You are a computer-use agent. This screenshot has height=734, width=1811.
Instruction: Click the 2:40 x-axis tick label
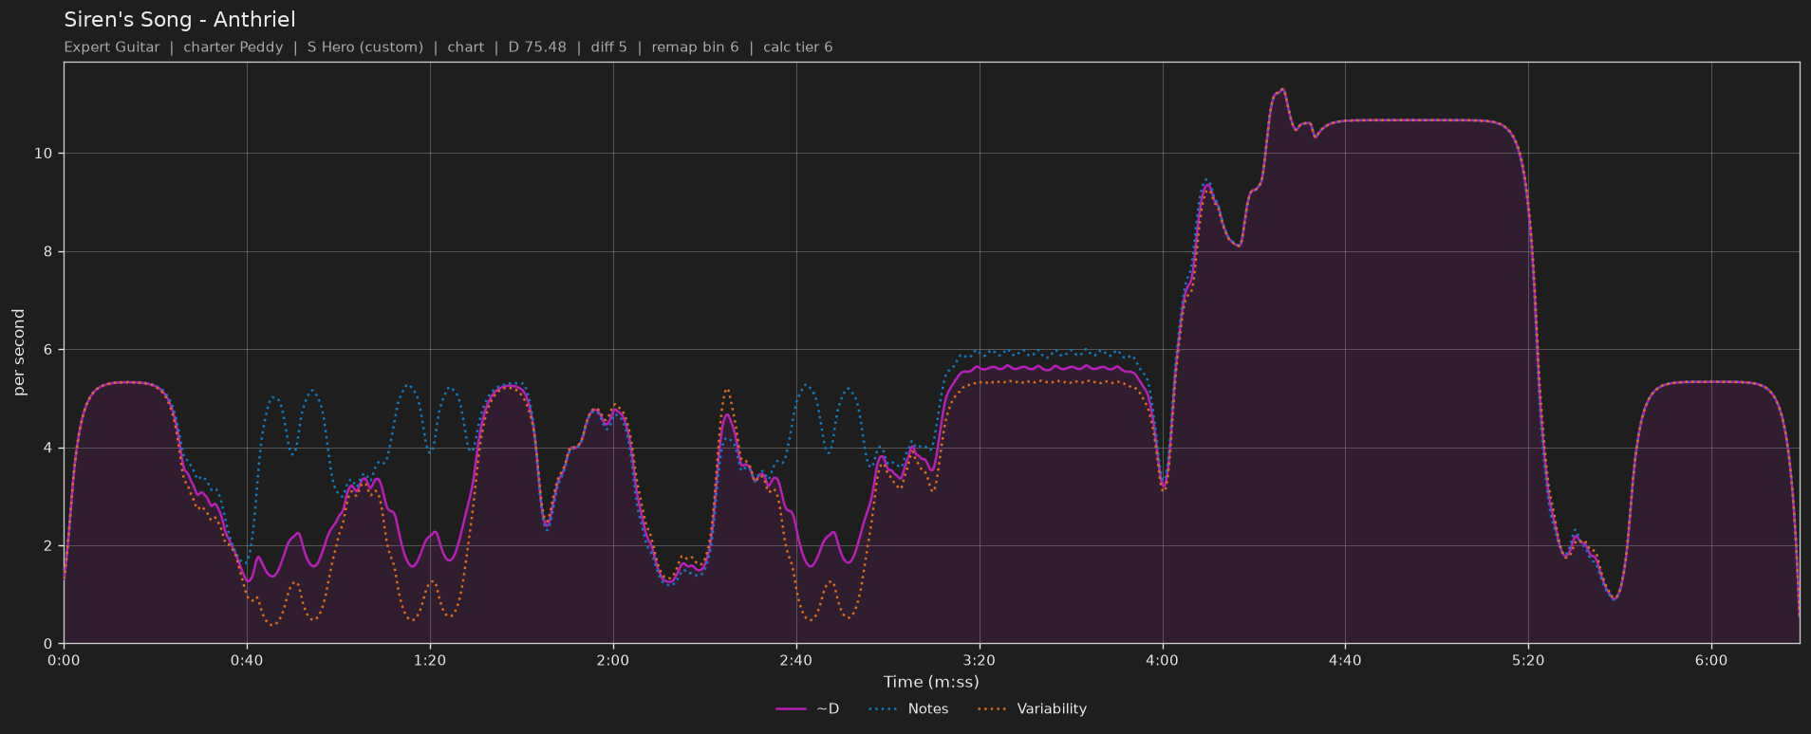796,660
